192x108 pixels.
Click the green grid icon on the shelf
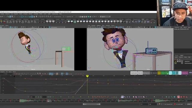coord(75,22)
